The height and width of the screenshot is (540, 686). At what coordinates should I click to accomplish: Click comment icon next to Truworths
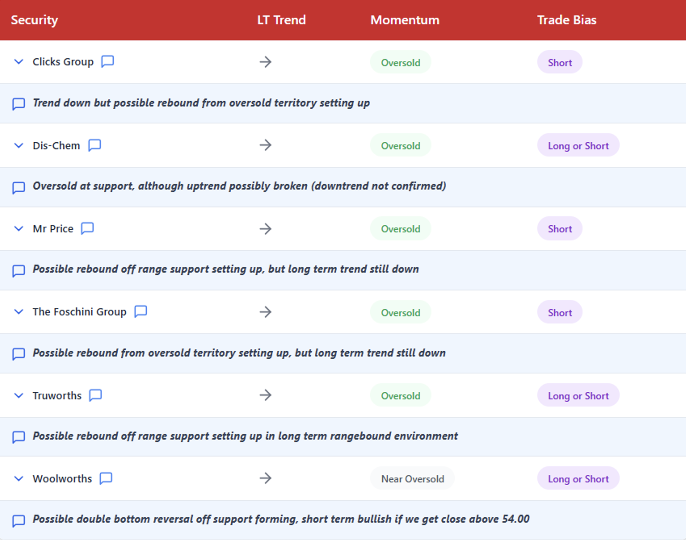click(95, 395)
